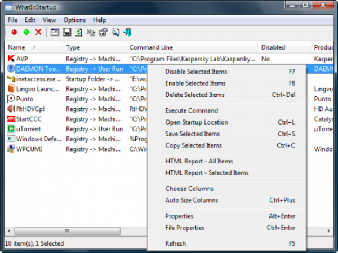338x253 pixels.
Task: Click the Copy Selected Items toolbar icon
Action: click(x=91, y=32)
